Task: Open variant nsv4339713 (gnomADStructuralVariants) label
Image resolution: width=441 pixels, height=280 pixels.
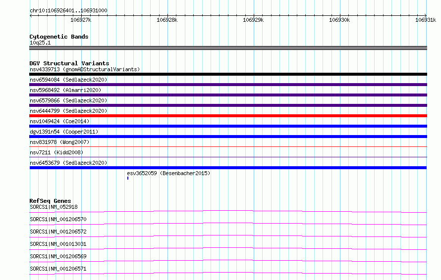Action: coord(85,69)
